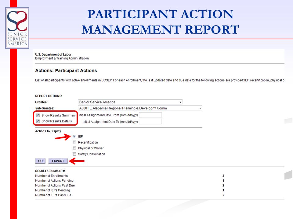The image size is (293, 219).
Task: Click the Actions: Participant Actions heading
Action: pyautogui.click(x=66, y=71)
